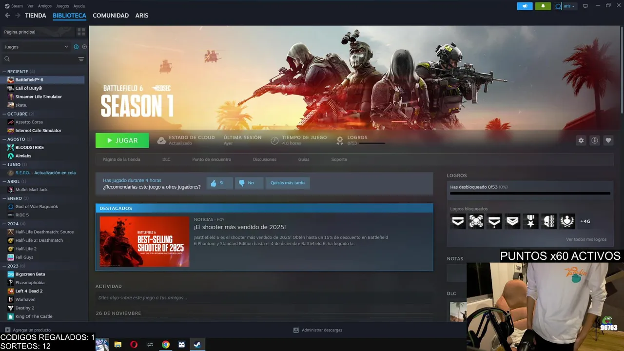Open Punto de encuentro link

point(212,159)
